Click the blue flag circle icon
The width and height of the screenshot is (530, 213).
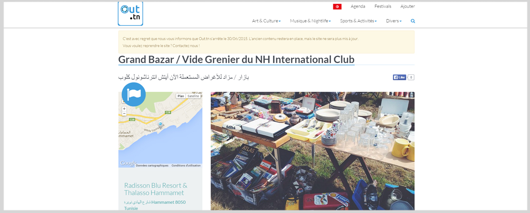(133, 94)
